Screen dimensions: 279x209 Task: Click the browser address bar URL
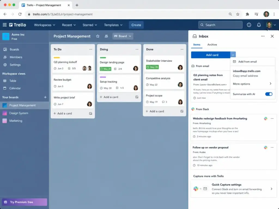pyautogui.click(x=62, y=14)
